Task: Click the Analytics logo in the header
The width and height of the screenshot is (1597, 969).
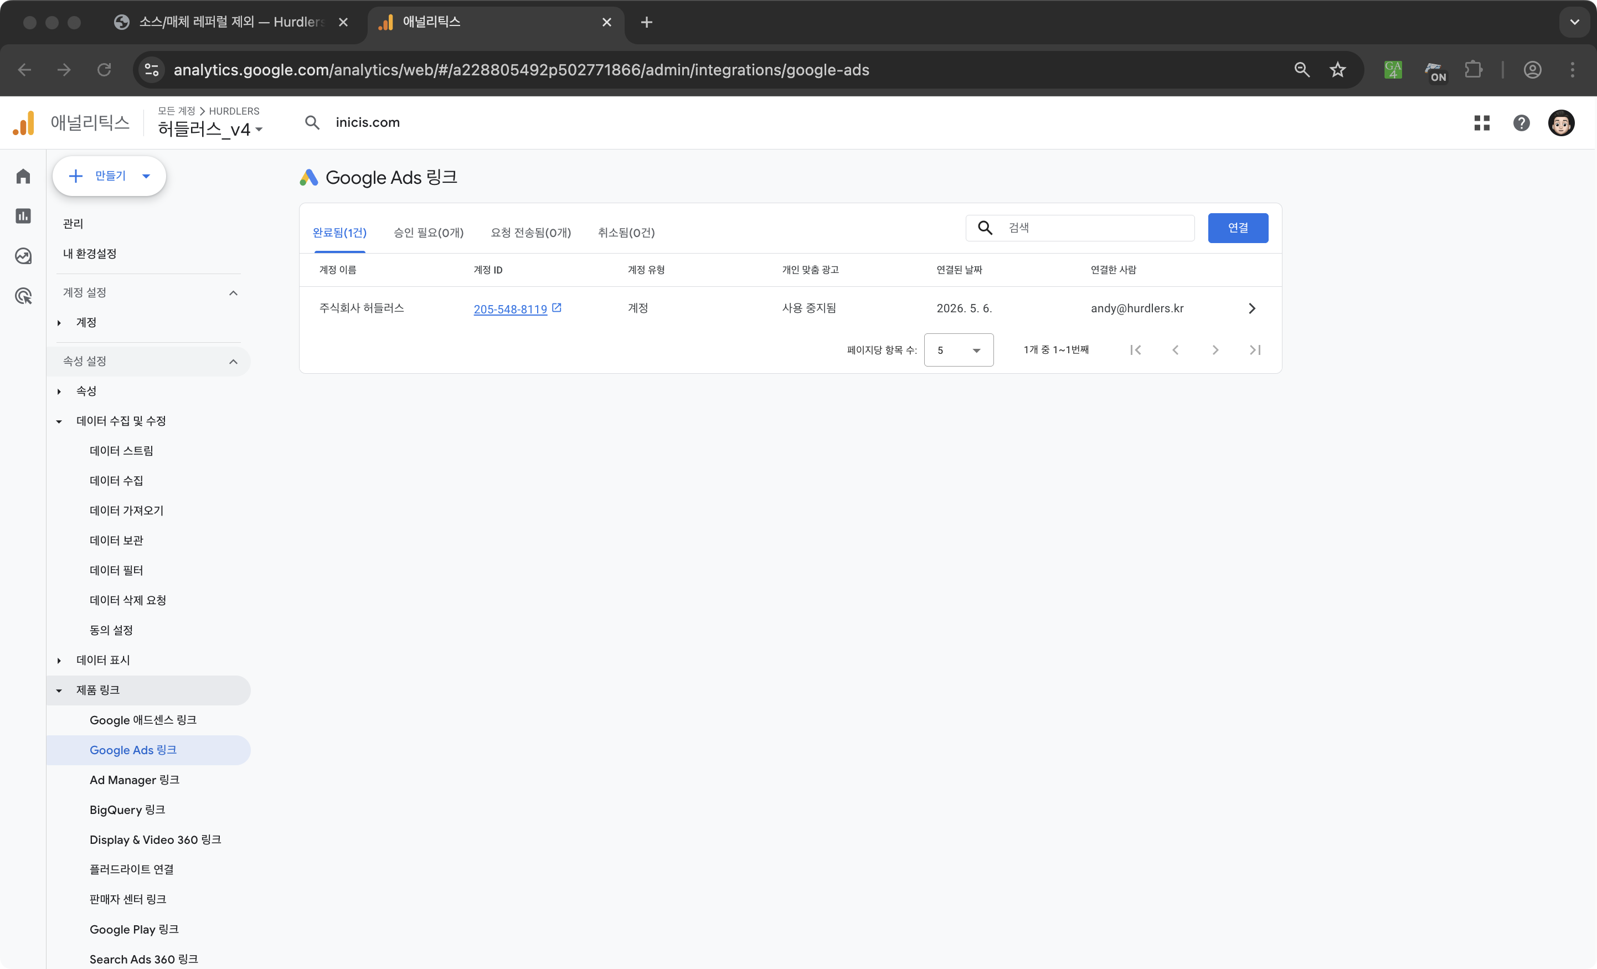Action: pos(24,122)
